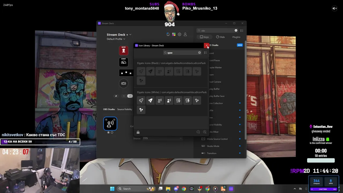Switch to Plugins tab

coord(236,37)
